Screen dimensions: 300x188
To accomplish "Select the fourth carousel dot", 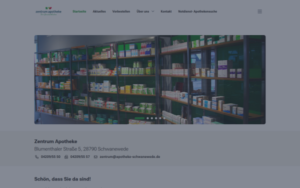I will tap(156, 118).
